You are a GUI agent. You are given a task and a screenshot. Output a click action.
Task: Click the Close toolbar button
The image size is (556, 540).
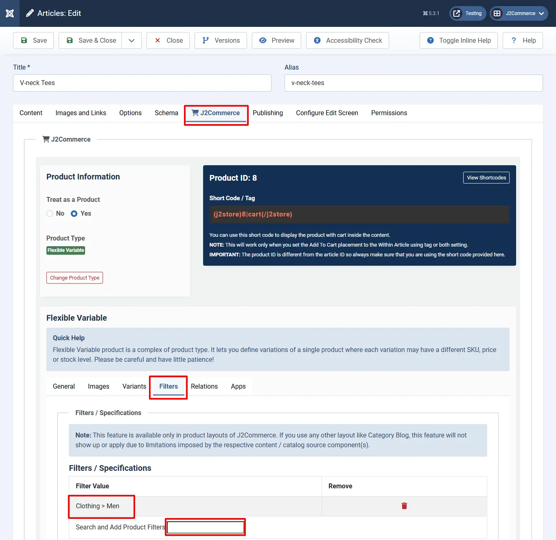point(168,40)
